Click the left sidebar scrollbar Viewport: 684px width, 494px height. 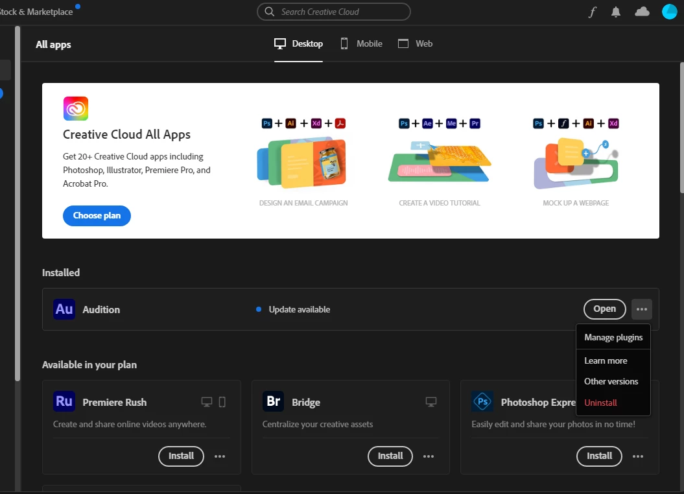point(18,203)
